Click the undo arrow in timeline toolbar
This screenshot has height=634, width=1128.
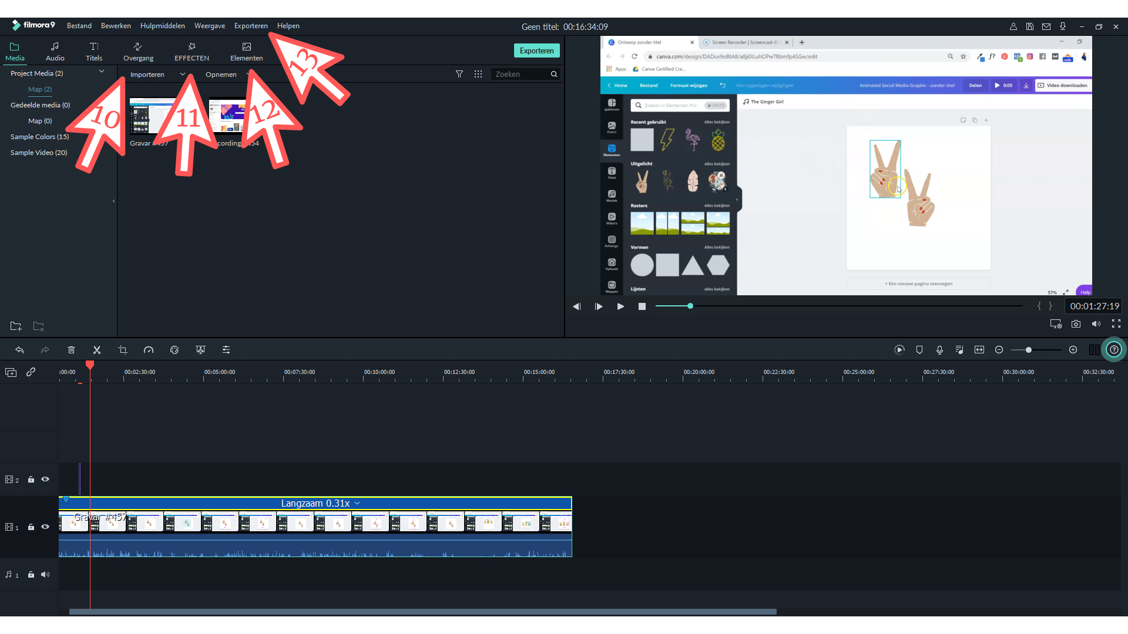pos(19,350)
